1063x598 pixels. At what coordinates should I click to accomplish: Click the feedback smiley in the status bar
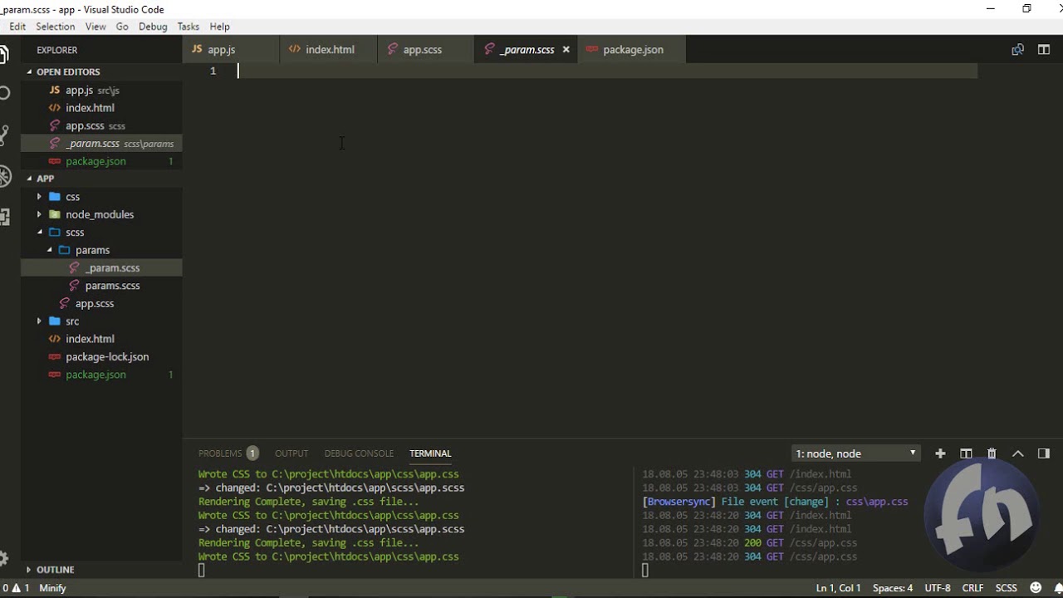(1034, 588)
